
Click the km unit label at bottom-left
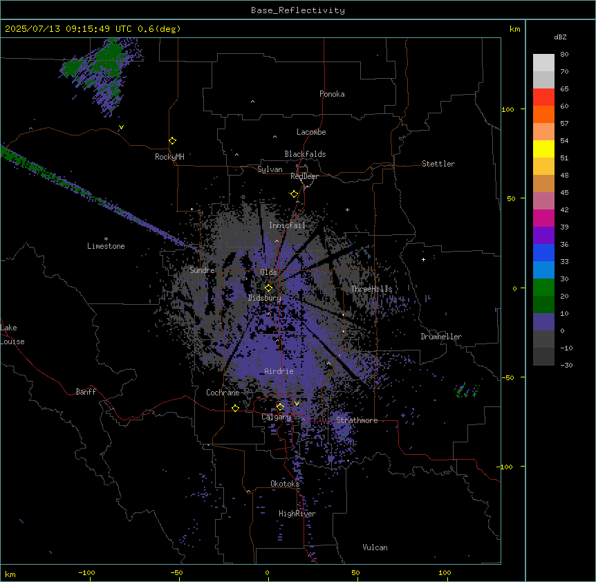pyautogui.click(x=10, y=574)
